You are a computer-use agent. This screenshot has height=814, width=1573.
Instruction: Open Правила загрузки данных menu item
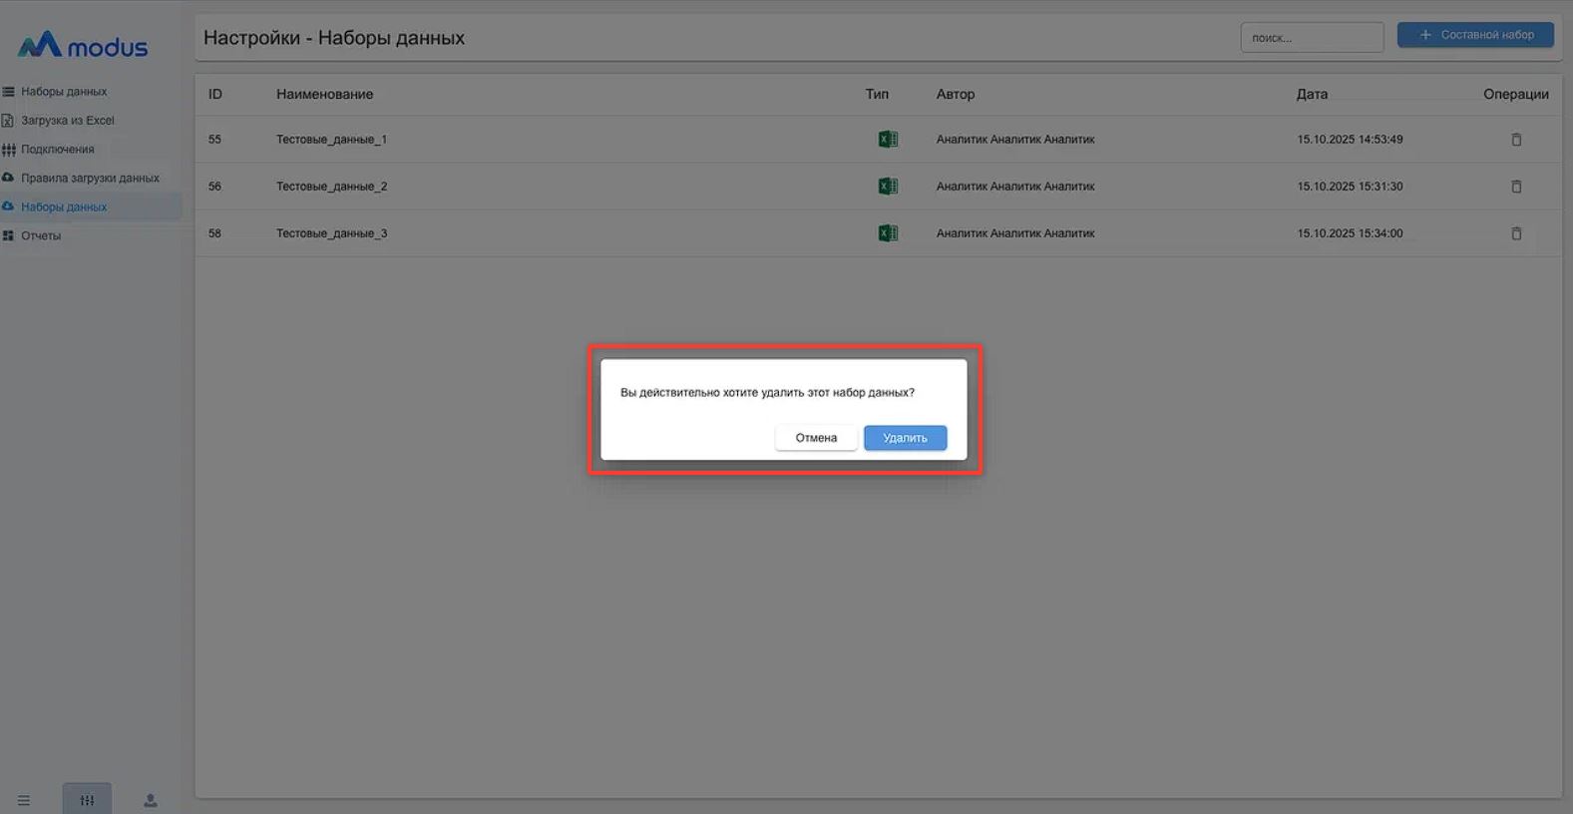pos(90,179)
